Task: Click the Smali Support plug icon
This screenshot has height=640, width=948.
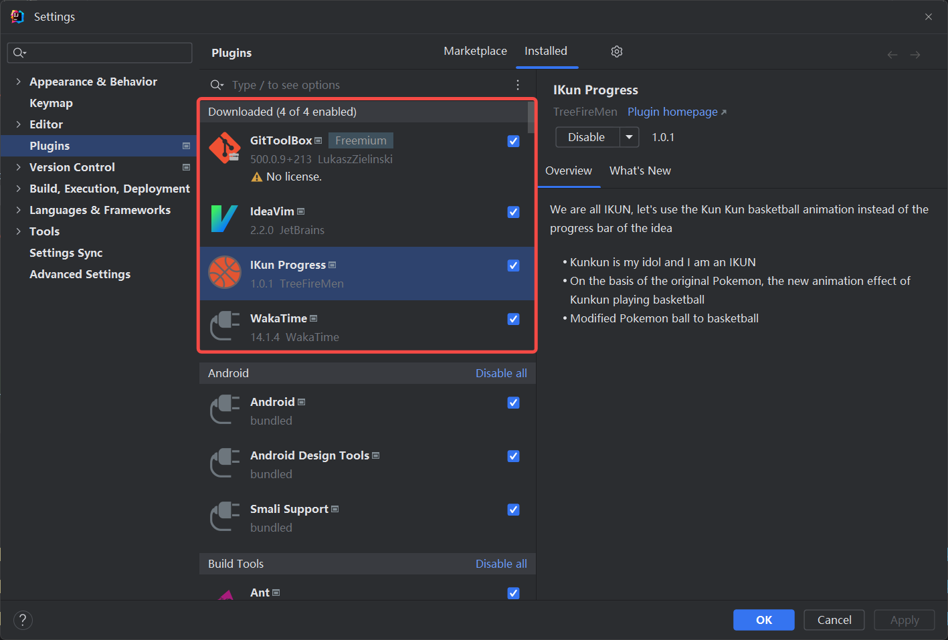Action: click(225, 516)
